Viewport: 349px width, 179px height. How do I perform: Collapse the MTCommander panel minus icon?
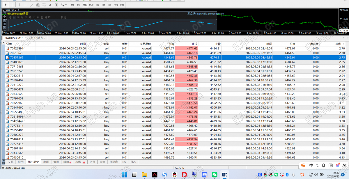pyautogui.click(x=4, y=13)
